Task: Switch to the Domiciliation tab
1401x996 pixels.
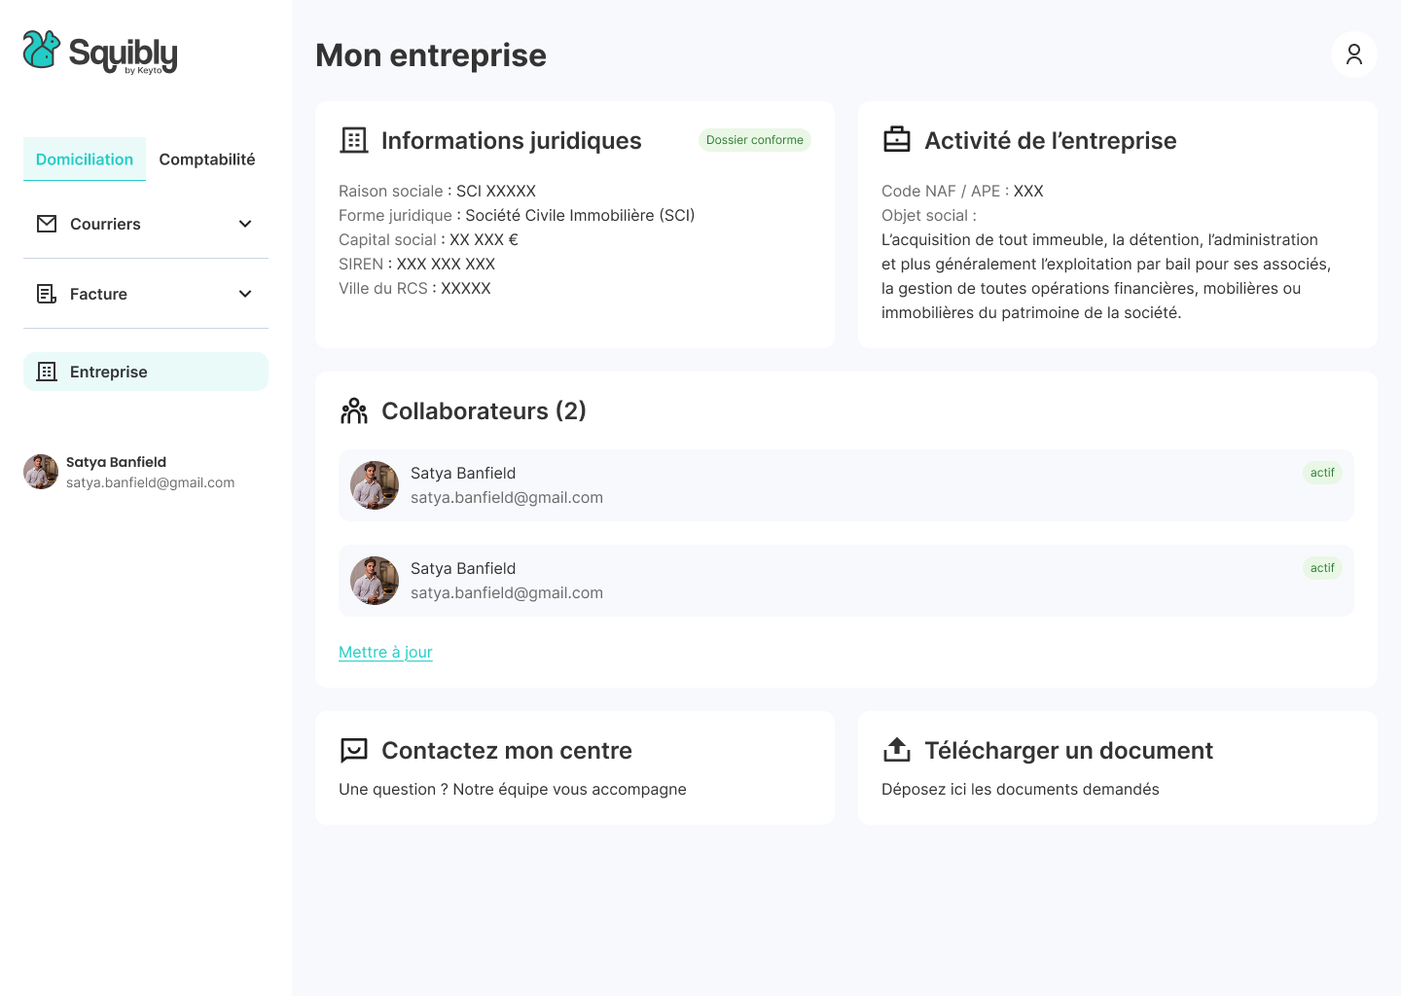Action: (x=85, y=160)
